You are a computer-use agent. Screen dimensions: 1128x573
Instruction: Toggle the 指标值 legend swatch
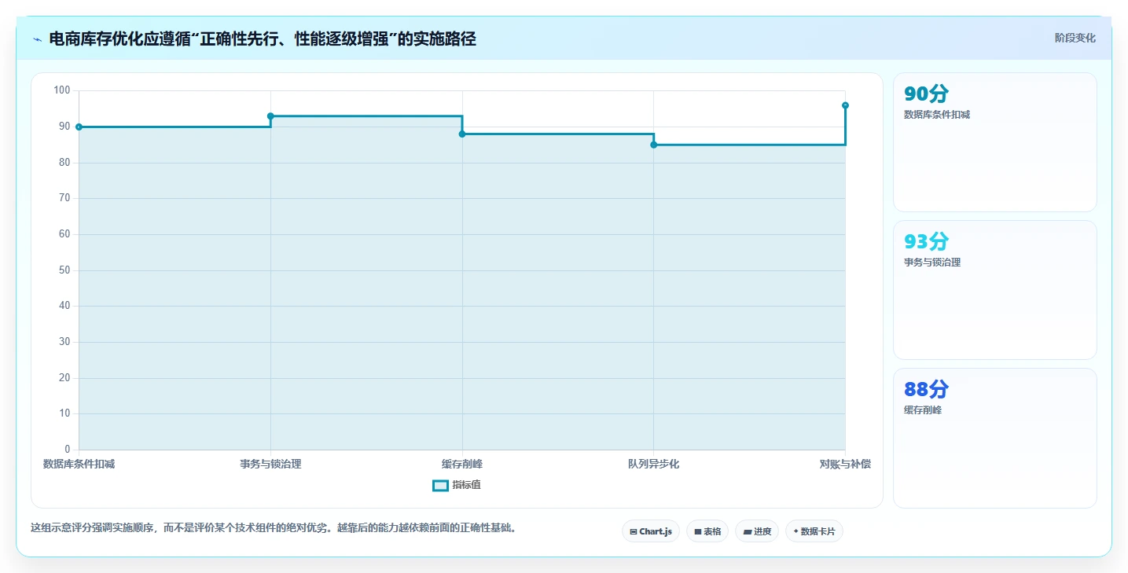[x=440, y=485]
